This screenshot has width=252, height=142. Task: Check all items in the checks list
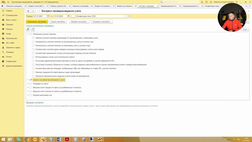pyautogui.click(x=28, y=29)
